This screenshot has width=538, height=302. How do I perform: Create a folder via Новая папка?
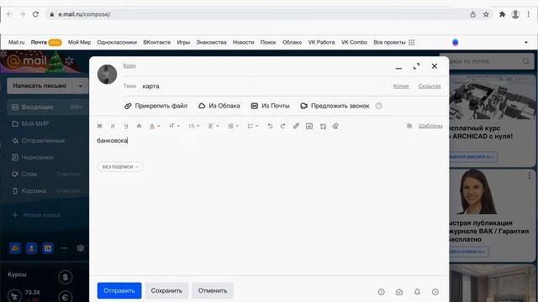[36, 215]
